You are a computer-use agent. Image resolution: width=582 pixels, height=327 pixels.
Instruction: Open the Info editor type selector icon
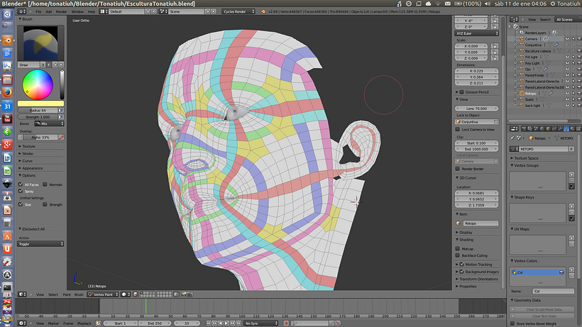coord(22,11)
